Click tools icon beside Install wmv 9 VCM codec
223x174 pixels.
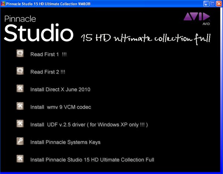[20, 106]
